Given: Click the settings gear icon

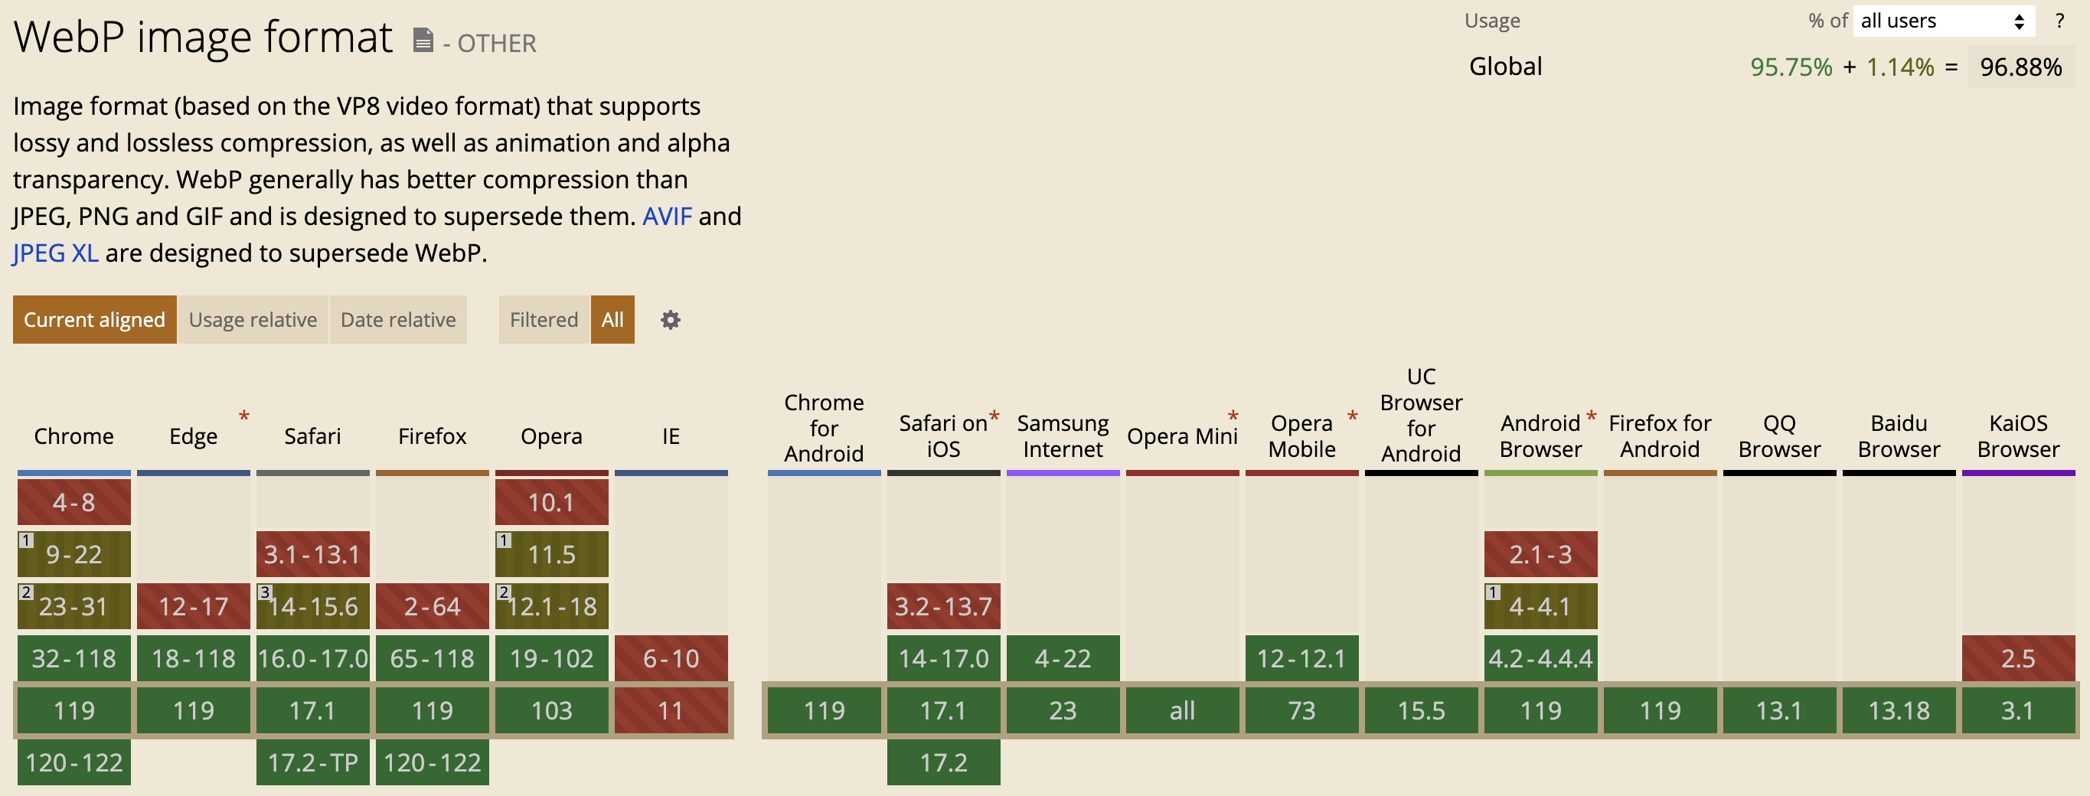Looking at the screenshot, I should (x=670, y=320).
